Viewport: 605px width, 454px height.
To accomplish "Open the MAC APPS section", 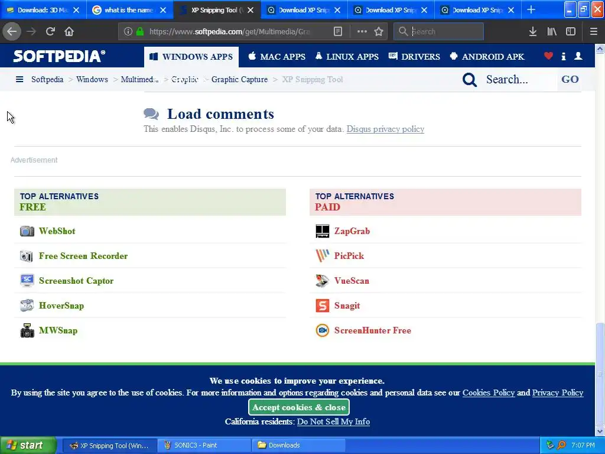I will click(277, 57).
